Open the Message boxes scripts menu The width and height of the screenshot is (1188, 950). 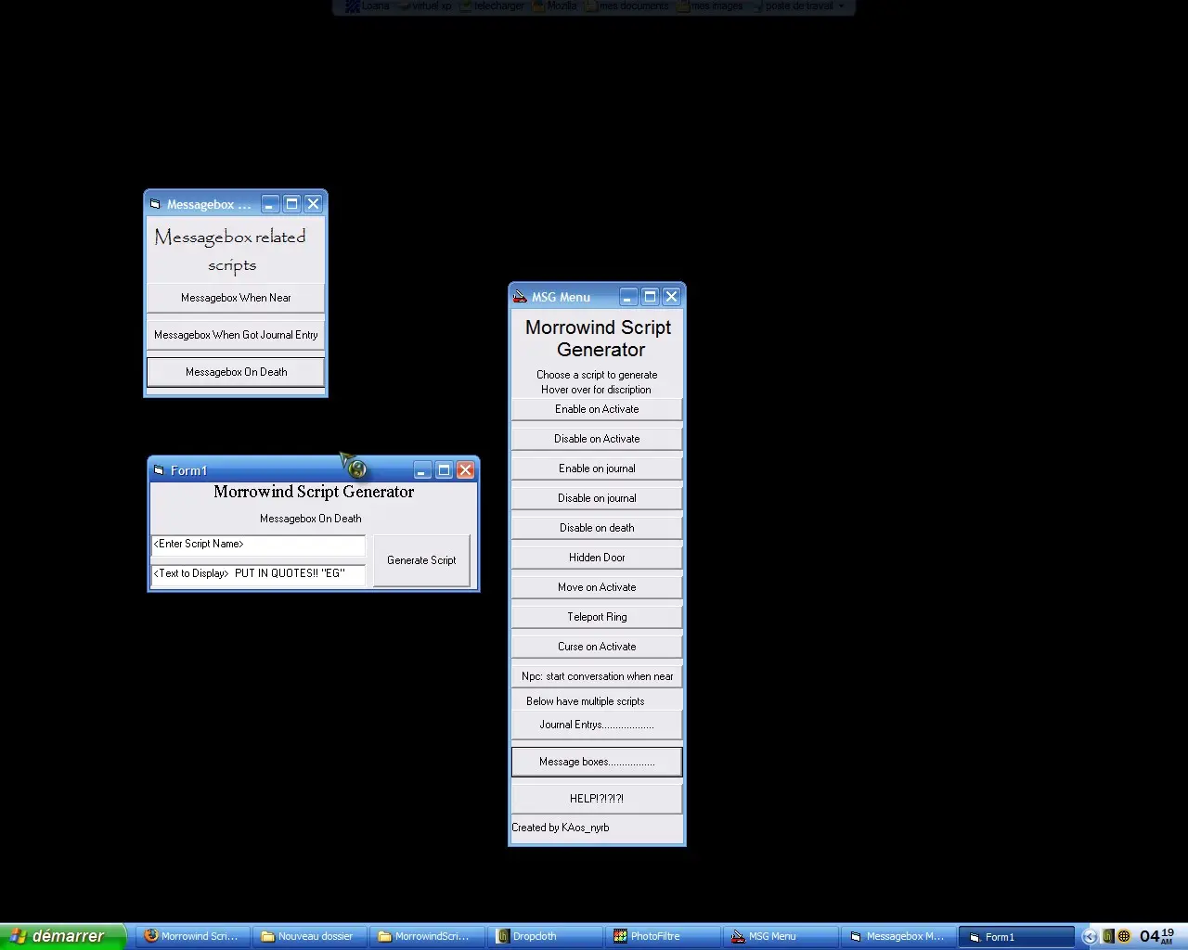tap(597, 762)
